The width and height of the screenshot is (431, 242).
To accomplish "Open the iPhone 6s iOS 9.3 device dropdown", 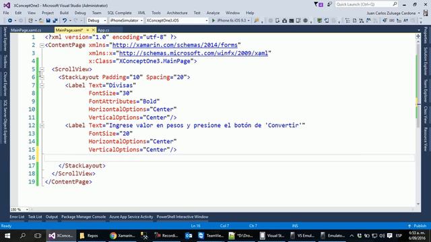I will pos(248,21).
